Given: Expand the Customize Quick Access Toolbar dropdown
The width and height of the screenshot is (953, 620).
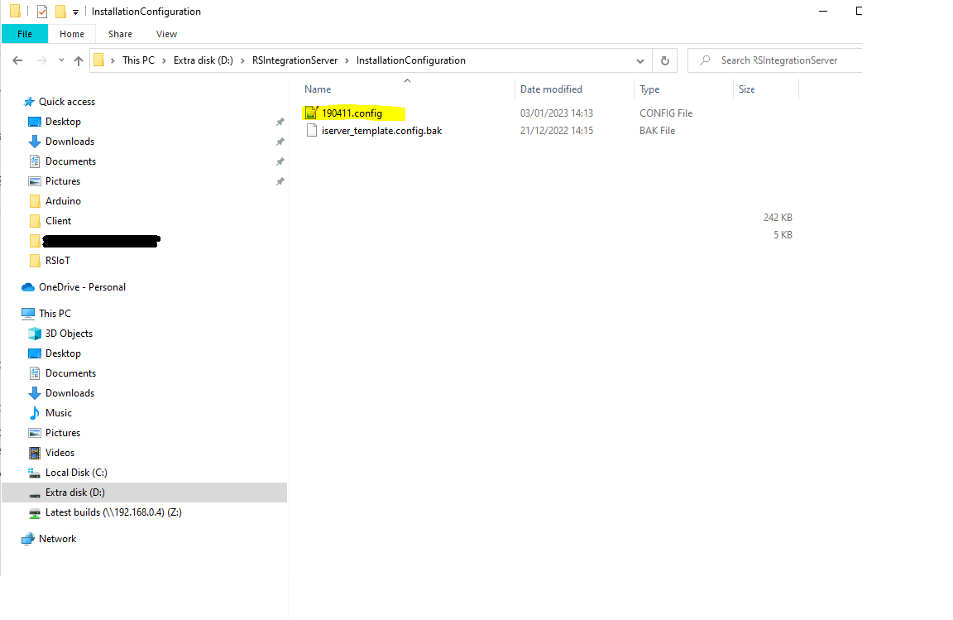Looking at the screenshot, I should tap(76, 12).
